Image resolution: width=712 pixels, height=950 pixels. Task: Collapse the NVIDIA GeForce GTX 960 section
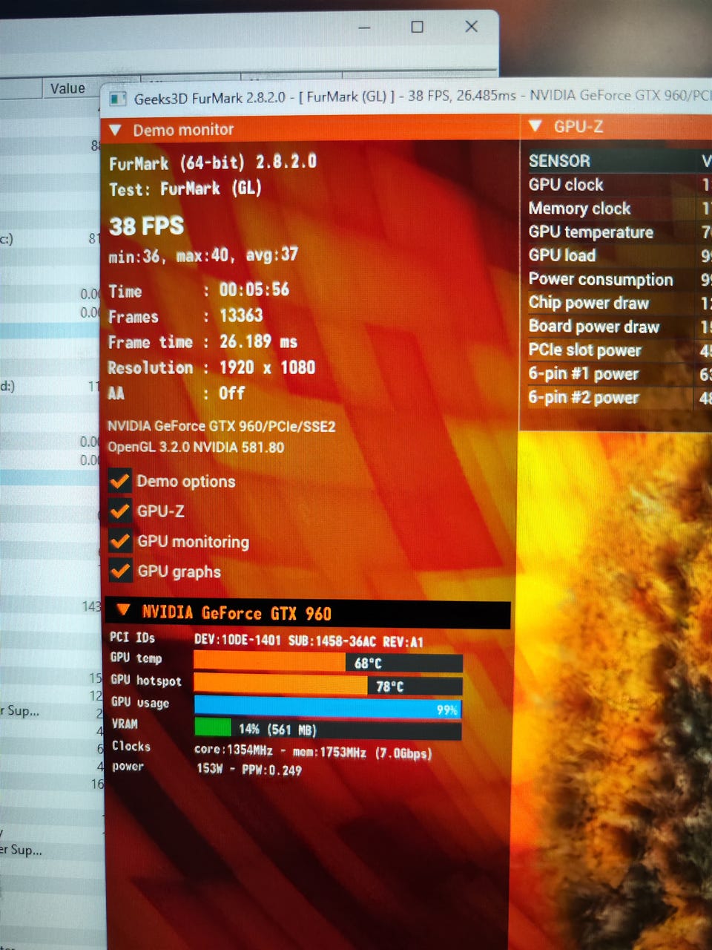click(124, 611)
